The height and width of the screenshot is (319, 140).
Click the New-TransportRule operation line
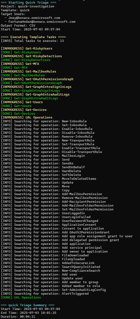[x=48, y=141]
